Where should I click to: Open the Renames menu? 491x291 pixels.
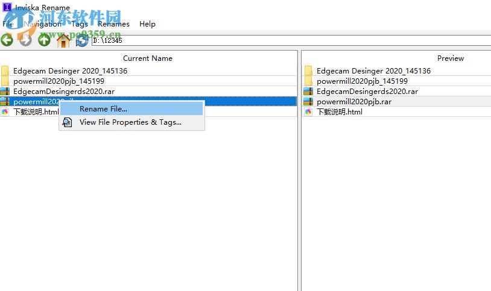coord(113,24)
